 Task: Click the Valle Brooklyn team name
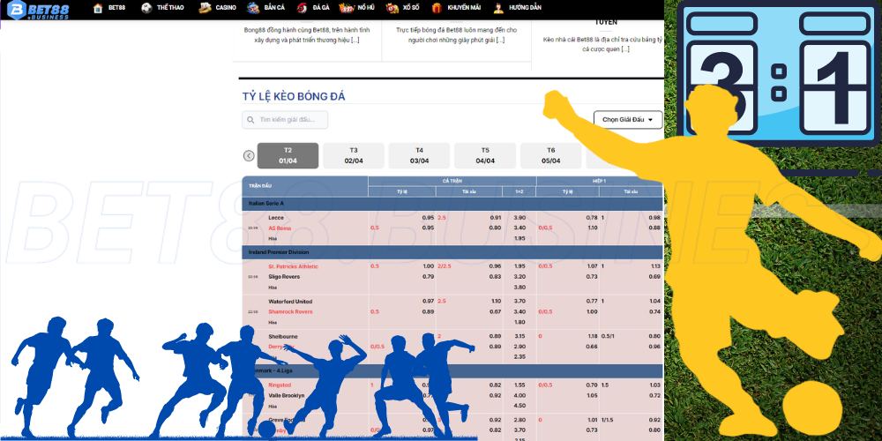point(287,395)
